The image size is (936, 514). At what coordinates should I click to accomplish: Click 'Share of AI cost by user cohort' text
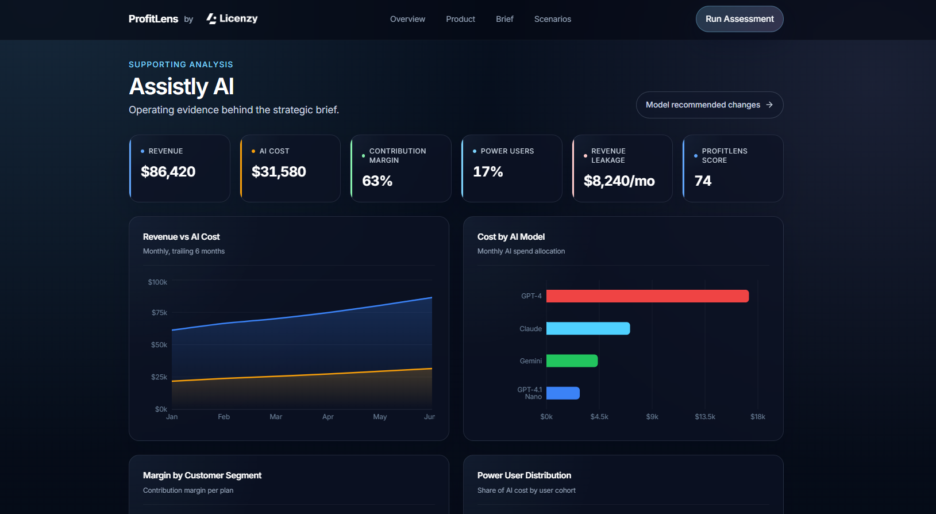pos(526,490)
